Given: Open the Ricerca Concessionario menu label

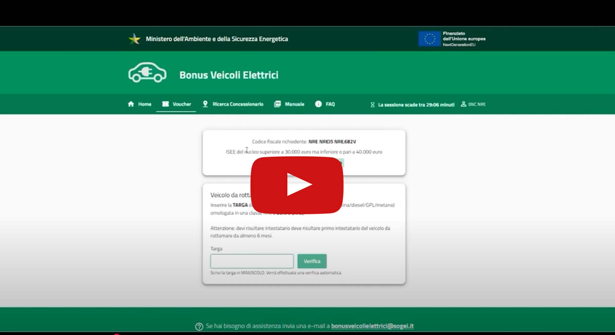Looking at the screenshot, I should [x=238, y=104].
